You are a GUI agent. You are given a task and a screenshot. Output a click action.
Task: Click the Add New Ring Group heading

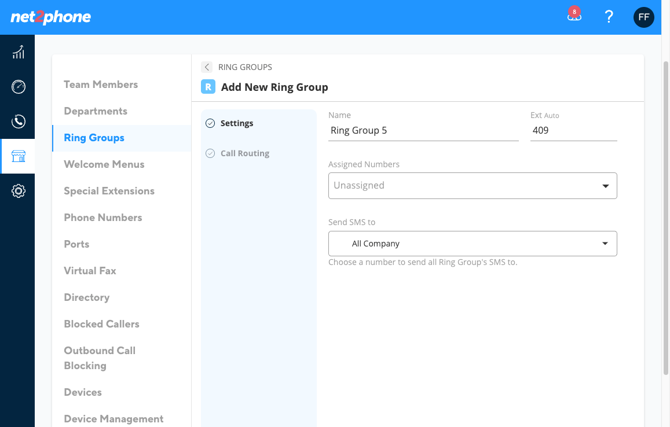tap(274, 87)
